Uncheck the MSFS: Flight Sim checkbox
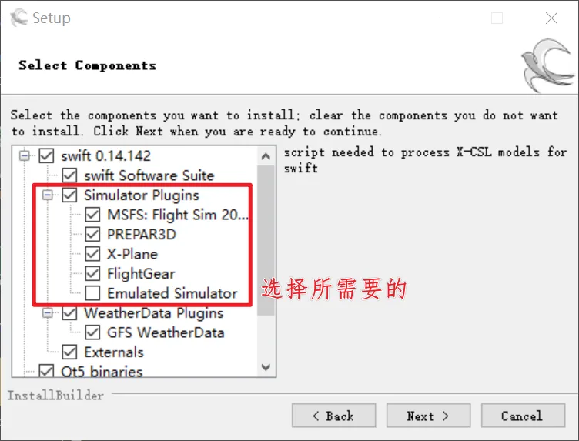 click(x=92, y=215)
